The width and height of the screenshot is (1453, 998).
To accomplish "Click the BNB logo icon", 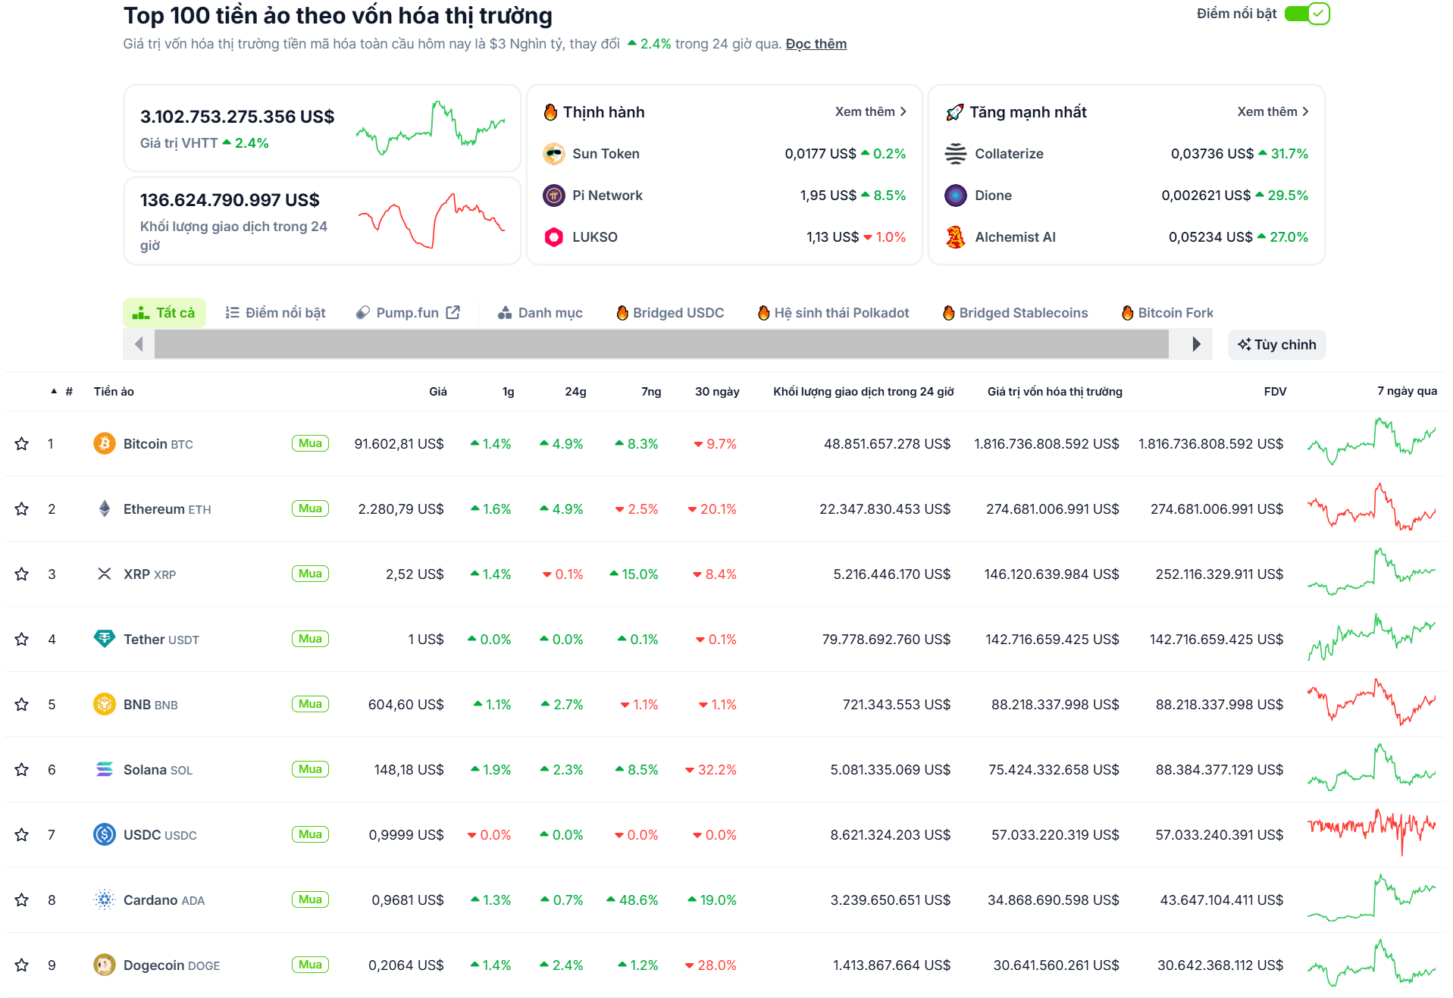I will [x=105, y=704].
